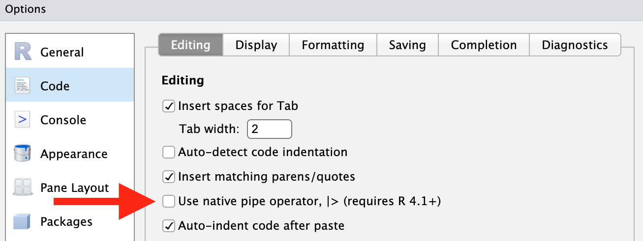Disable Insert spaces for Tab
643x241 pixels.
click(169, 106)
